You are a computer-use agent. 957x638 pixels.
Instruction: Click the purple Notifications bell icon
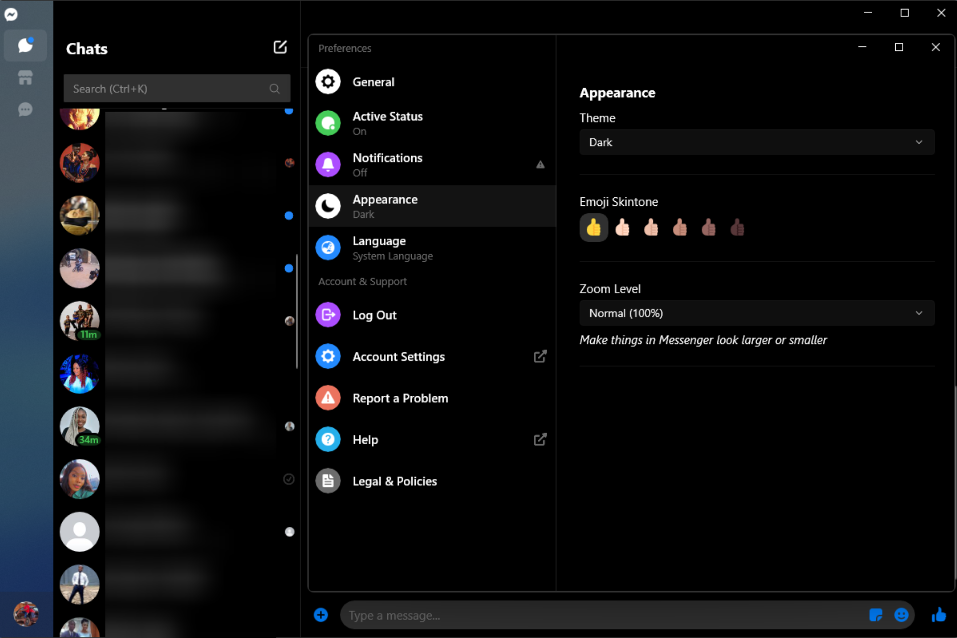tap(328, 164)
